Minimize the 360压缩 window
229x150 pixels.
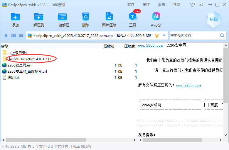[x=210, y=5]
